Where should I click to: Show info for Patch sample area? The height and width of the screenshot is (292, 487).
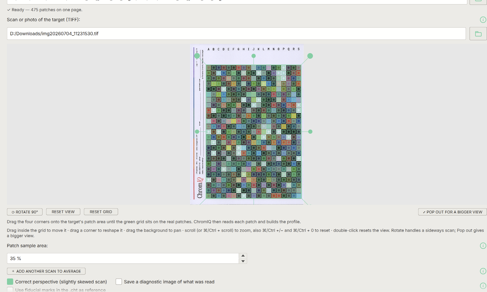click(x=483, y=246)
